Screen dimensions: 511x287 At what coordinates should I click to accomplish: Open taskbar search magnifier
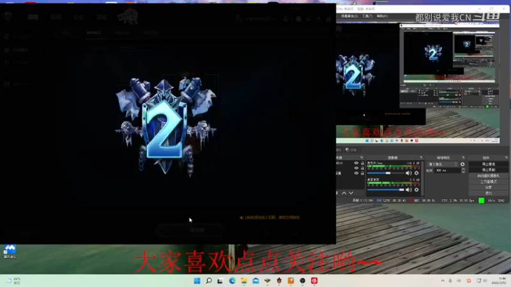pyautogui.click(x=209, y=281)
